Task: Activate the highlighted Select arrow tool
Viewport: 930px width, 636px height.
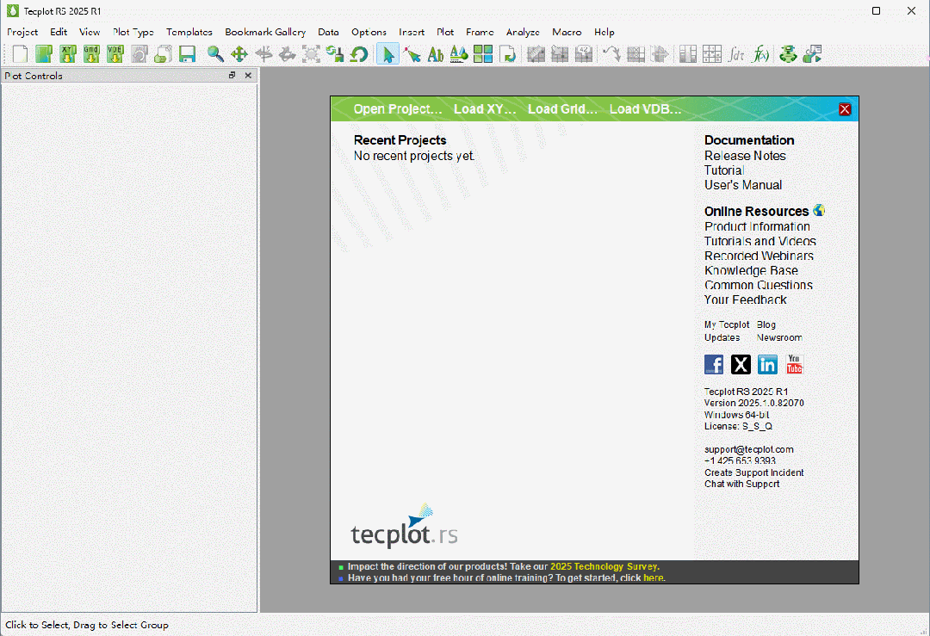Action: (387, 54)
